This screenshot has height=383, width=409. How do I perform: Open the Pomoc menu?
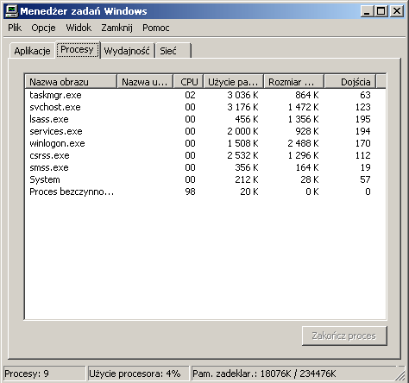pyautogui.click(x=156, y=28)
